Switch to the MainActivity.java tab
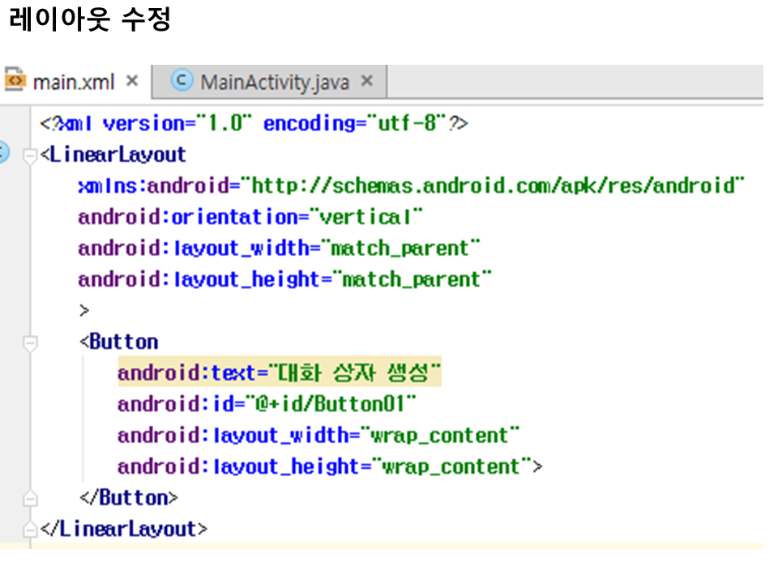Image resolution: width=778 pixels, height=583 pixels. click(x=274, y=82)
